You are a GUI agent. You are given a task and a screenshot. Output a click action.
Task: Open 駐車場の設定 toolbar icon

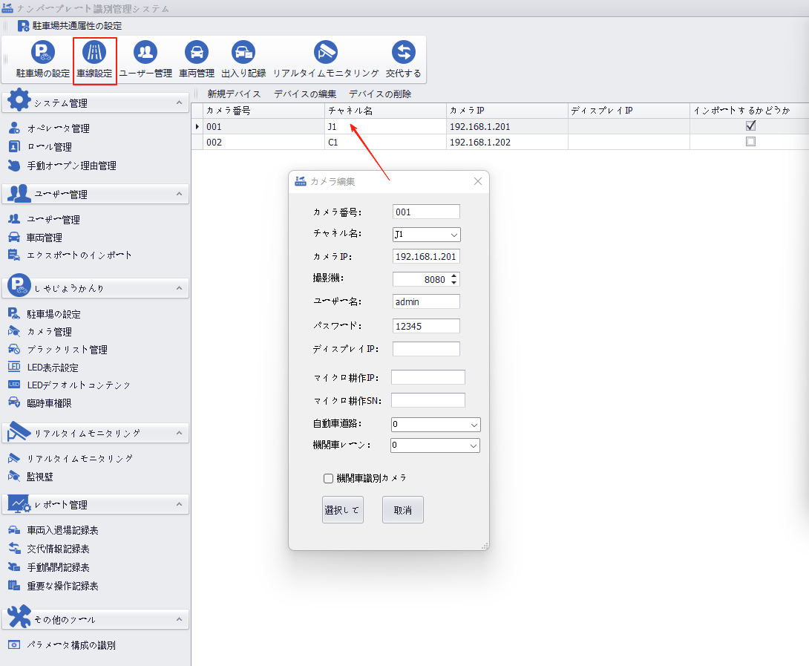(x=42, y=53)
